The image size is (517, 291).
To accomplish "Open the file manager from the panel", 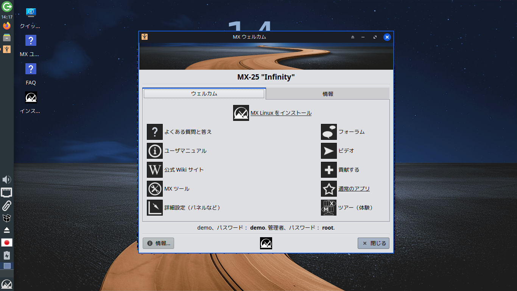I will coord(7,38).
